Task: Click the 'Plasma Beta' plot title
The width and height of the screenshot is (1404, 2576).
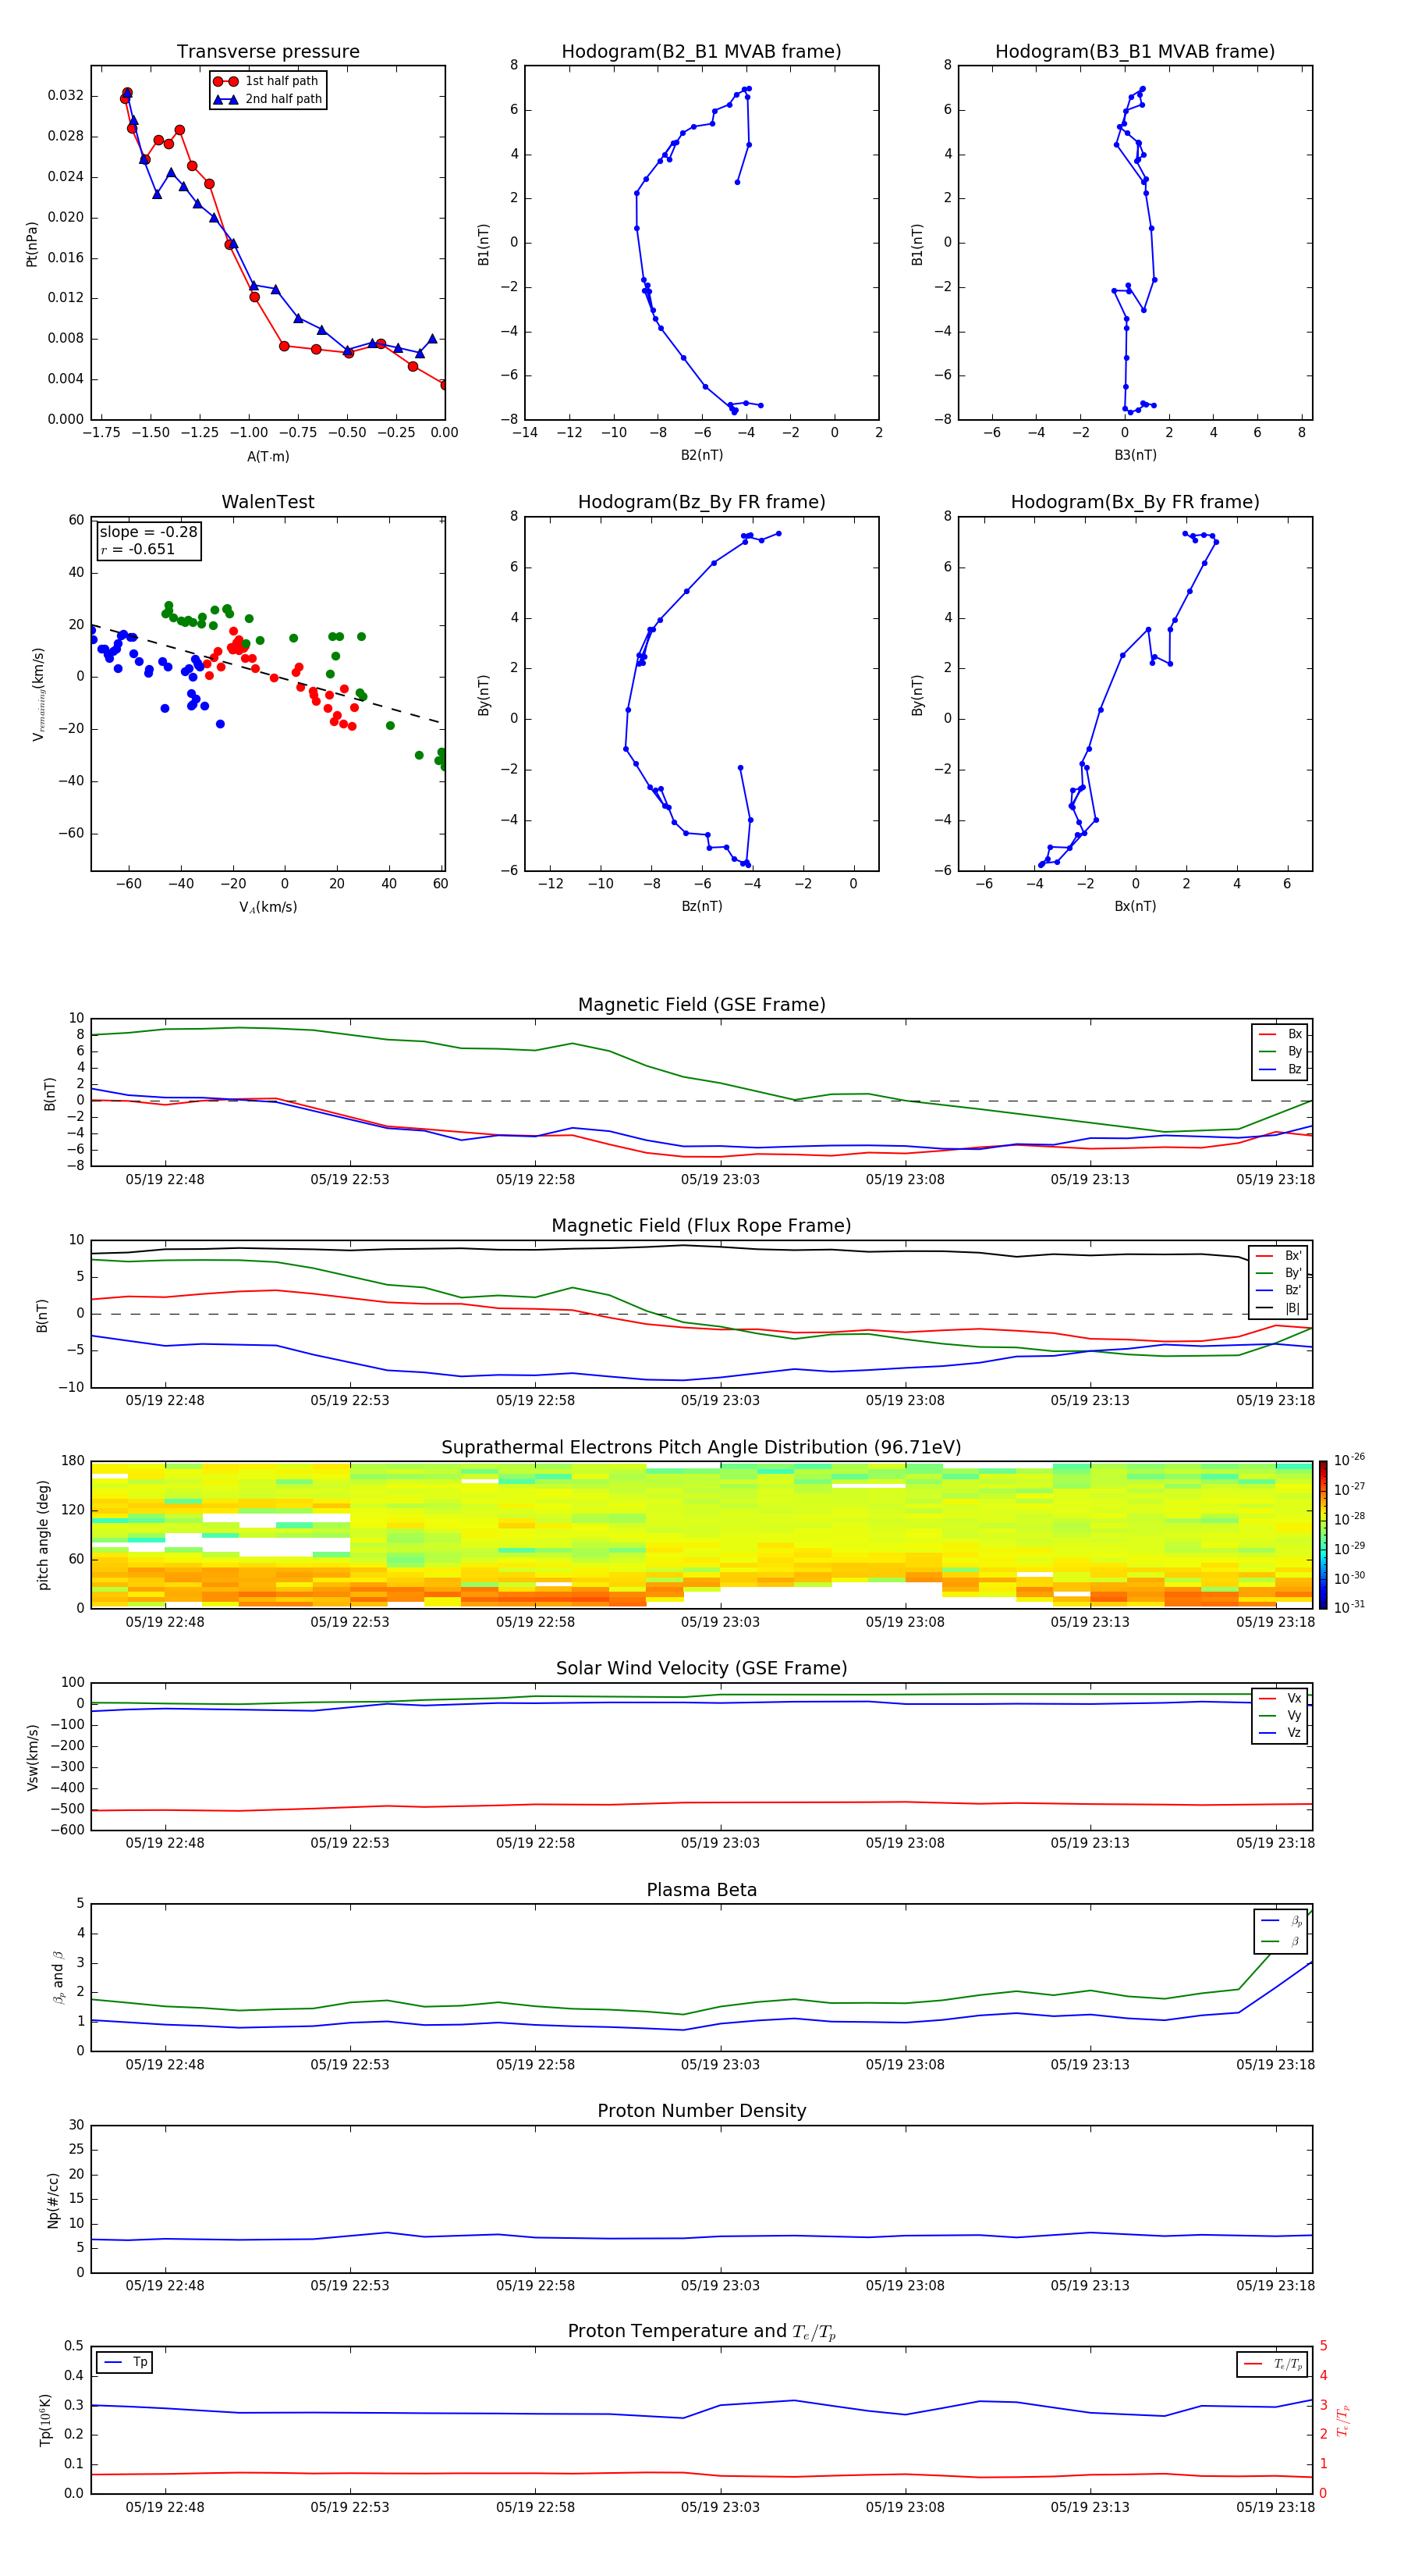Action: (x=701, y=1891)
